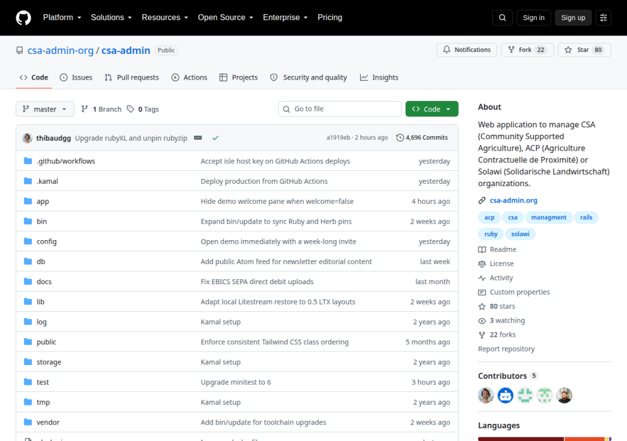Image resolution: width=627 pixels, height=441 pixels.
Task: Switch to the Pull requests tab
Action: coord(132,77)
